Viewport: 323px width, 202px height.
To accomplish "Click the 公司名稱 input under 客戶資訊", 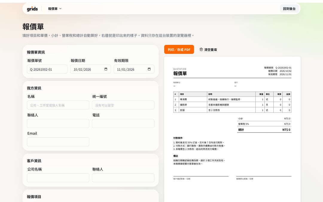I will pyautogui.click(x=58, y=178).
